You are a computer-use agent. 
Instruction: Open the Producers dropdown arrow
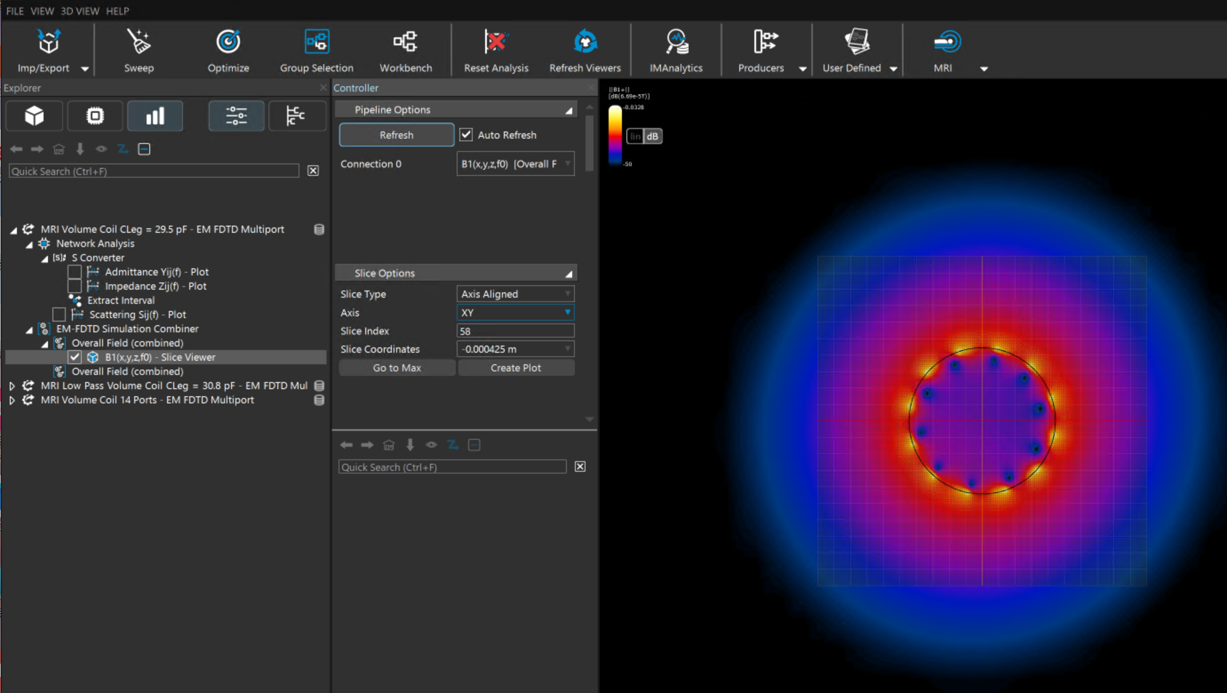tap(802, 68)
